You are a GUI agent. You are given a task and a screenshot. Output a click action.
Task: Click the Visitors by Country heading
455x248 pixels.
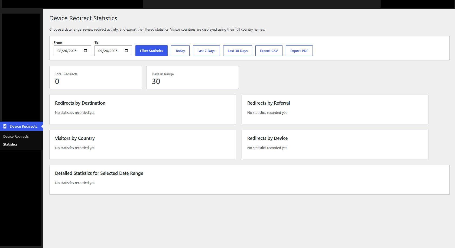[x=75, y=138]
